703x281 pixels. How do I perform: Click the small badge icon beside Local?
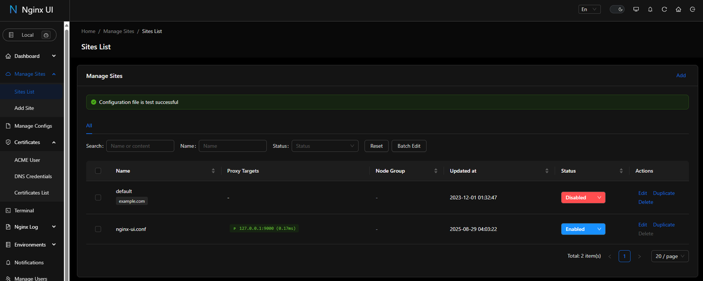46,35
